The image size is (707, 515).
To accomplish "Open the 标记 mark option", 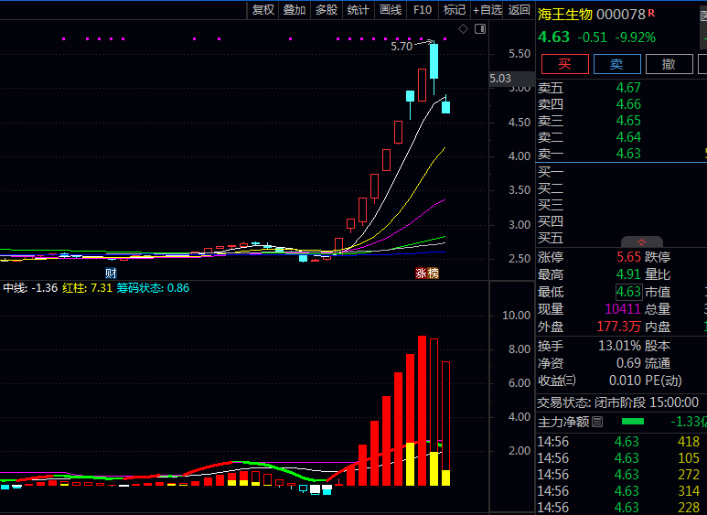I will tap(454, 9).
